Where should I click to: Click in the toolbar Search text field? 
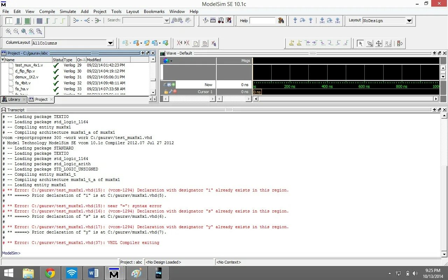[x=143, y=21]
